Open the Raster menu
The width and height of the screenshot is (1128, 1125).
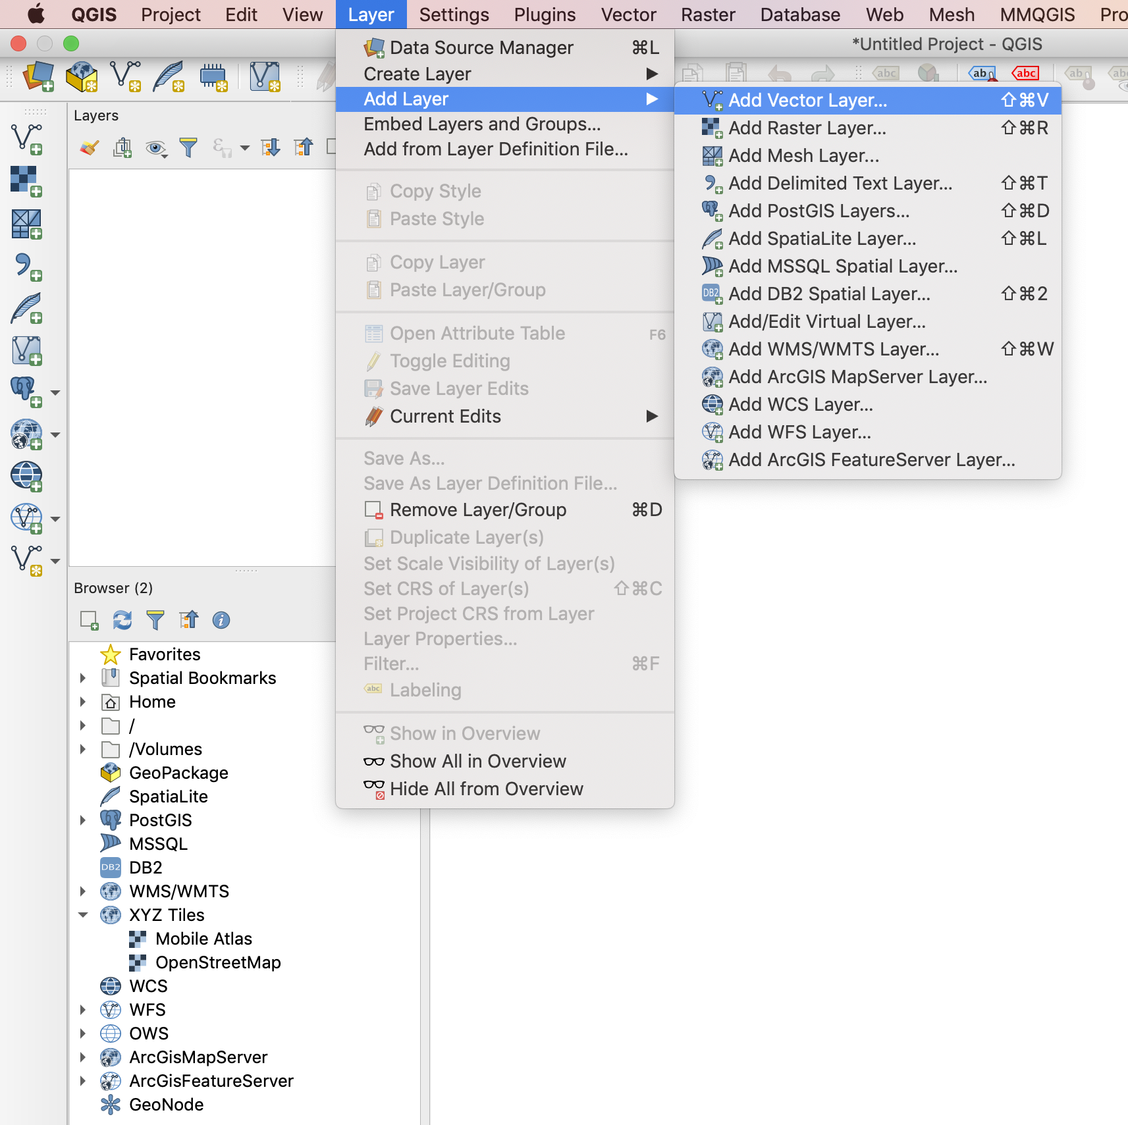tap(707, 14)
